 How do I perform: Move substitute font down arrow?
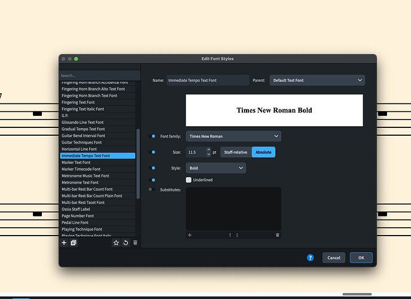(x=237, y=235)
